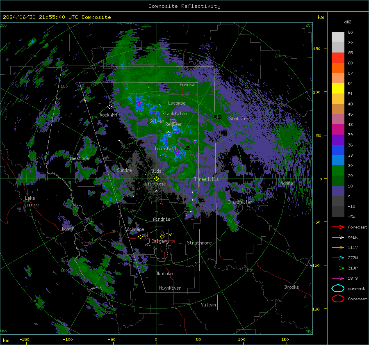Click the magenta 39–42 dBZ swatch

(338, 130)
